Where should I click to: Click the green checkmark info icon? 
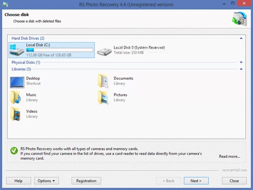14,151
